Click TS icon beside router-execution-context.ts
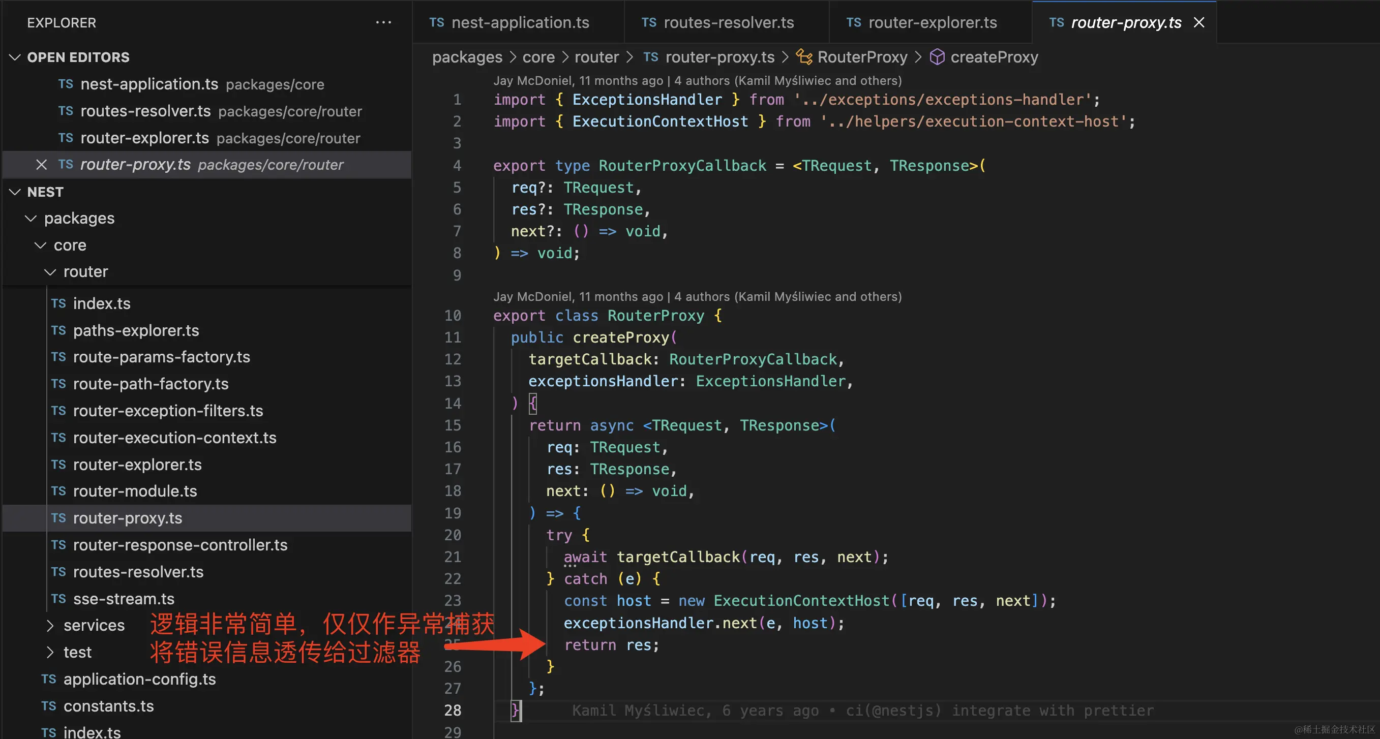The image size is (1380, 739). click(58, 438)
